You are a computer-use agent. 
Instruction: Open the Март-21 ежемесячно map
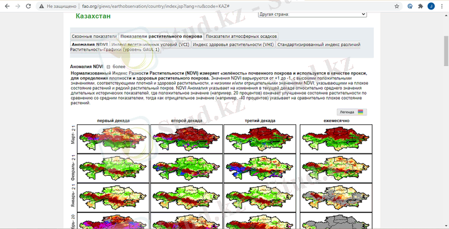coord(336,139)
